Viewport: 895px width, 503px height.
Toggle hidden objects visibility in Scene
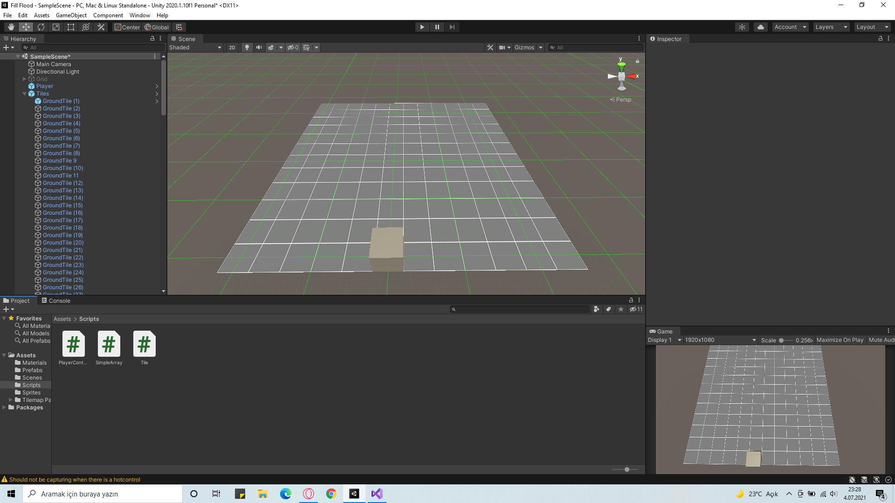click(x=293, y=48)
